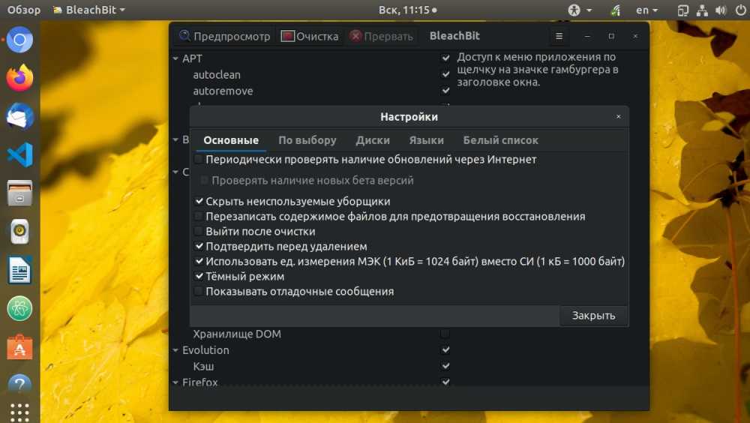Open Ubuntu Software store dock icon

click(x=19, y=347)
